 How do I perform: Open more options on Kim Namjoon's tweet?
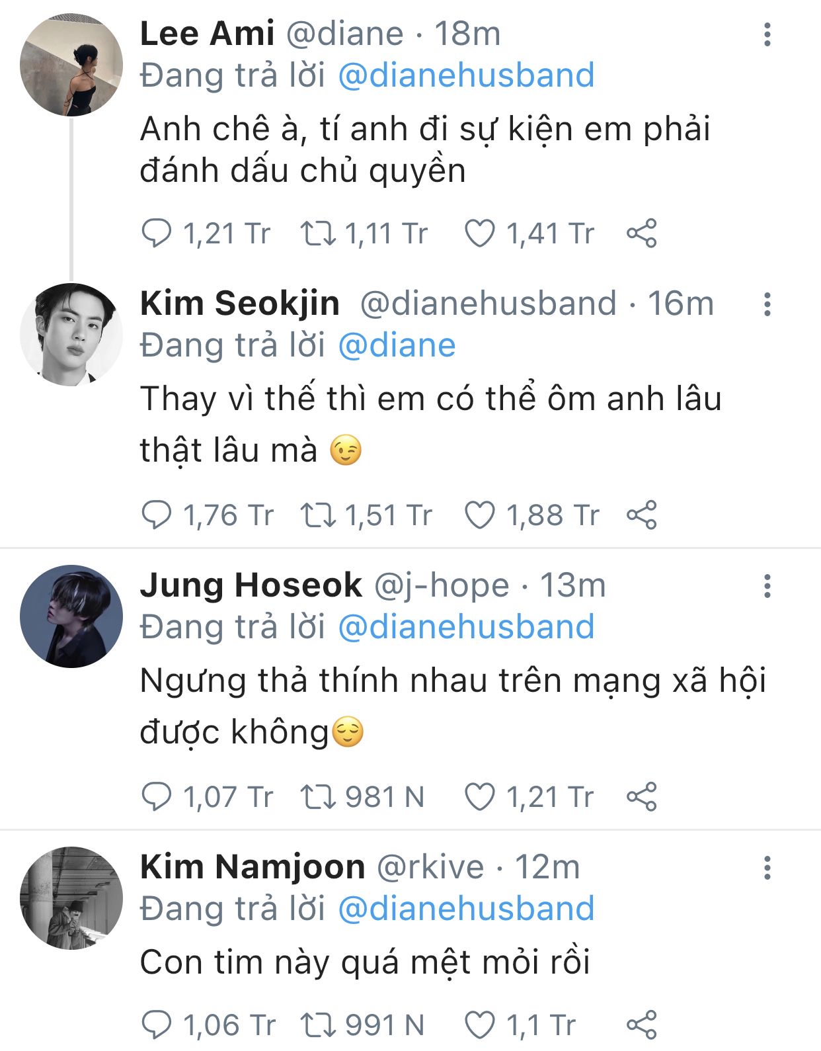767,868
